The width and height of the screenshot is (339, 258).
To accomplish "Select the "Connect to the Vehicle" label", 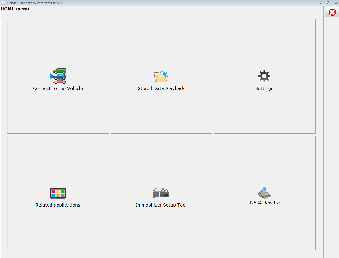I will point(58,88).
